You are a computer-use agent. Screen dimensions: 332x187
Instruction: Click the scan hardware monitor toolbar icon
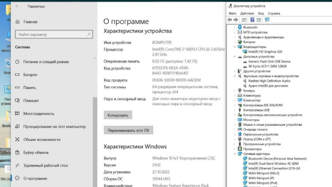267,20
